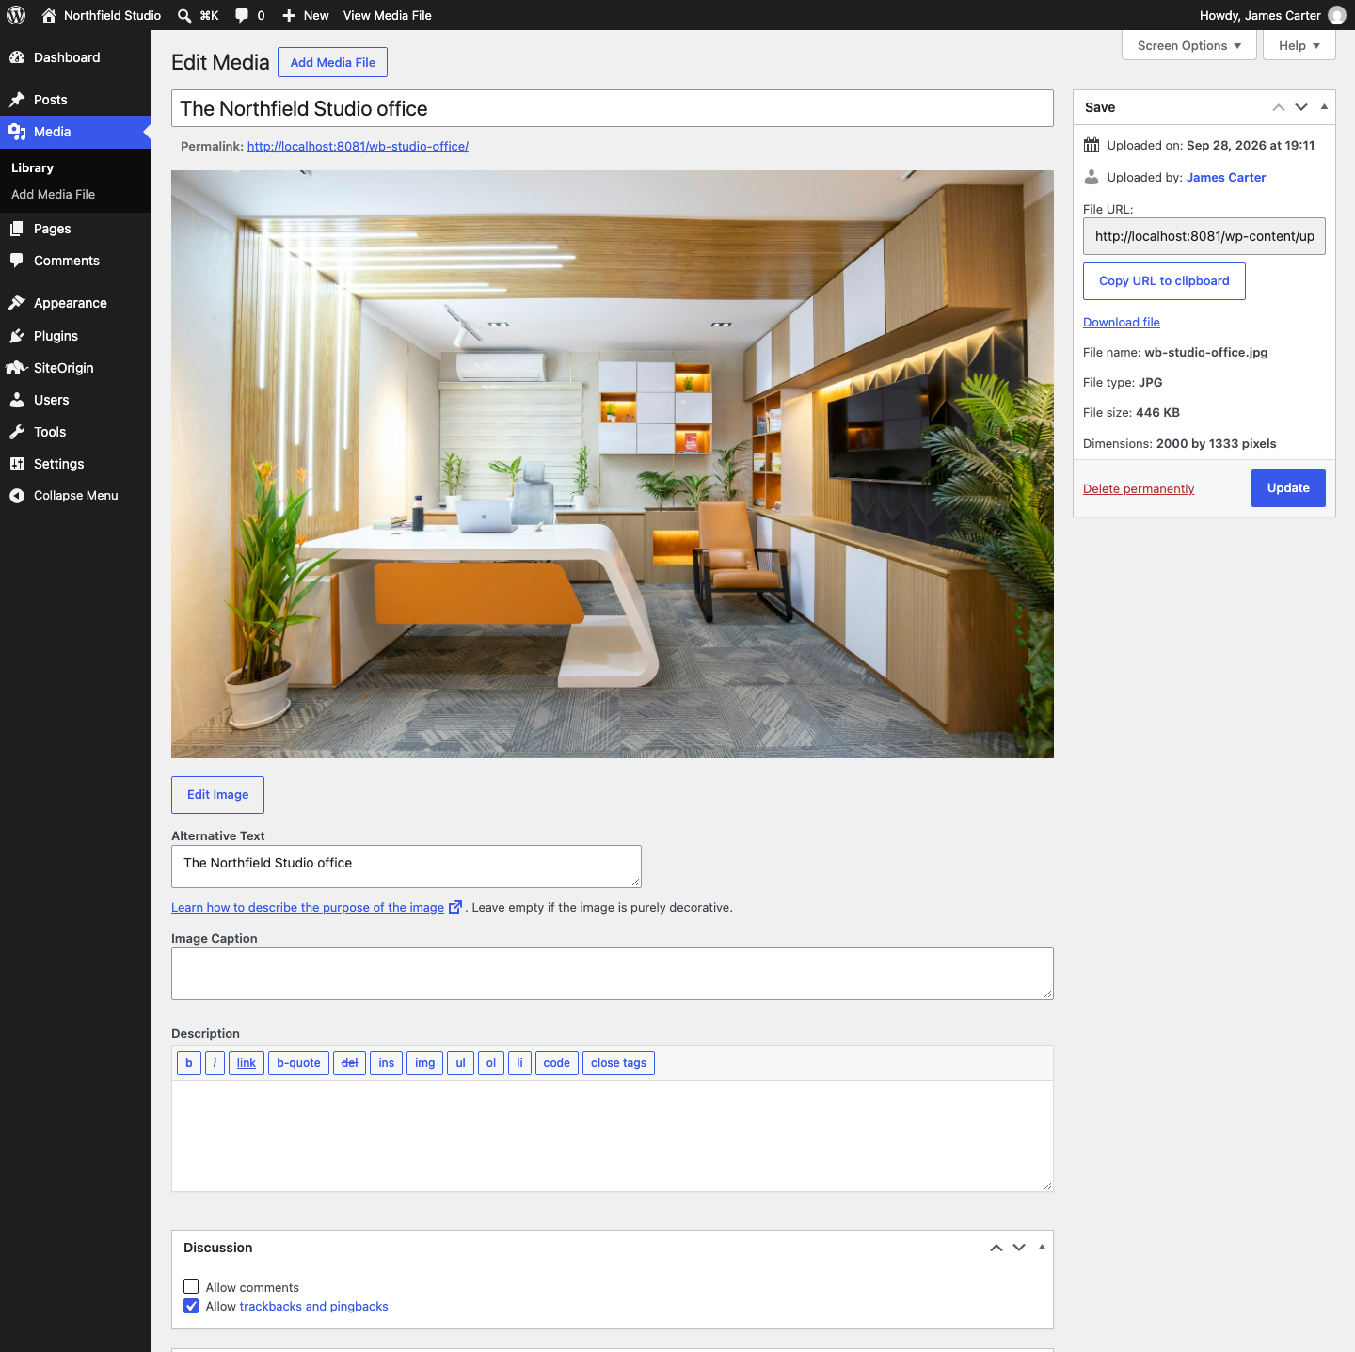Click the office image preview
This screenshot has width=1355, height=1352.
click(x=613, y=464)
